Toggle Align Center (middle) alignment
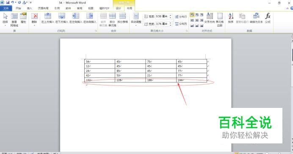293x154 pixels. [x=197, y=20]
